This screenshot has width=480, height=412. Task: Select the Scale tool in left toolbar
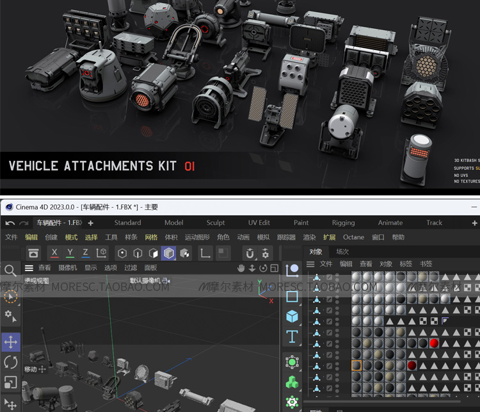coord(11,383)
